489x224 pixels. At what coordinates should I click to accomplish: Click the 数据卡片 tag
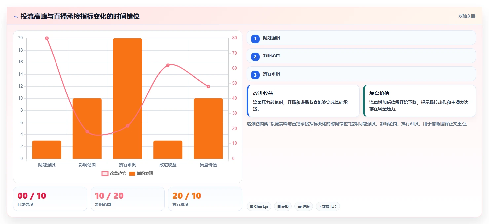point(328,206)
